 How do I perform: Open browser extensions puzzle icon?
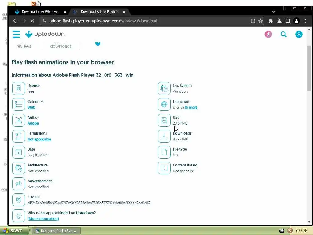pyautogui.click(x=271, y=21)
